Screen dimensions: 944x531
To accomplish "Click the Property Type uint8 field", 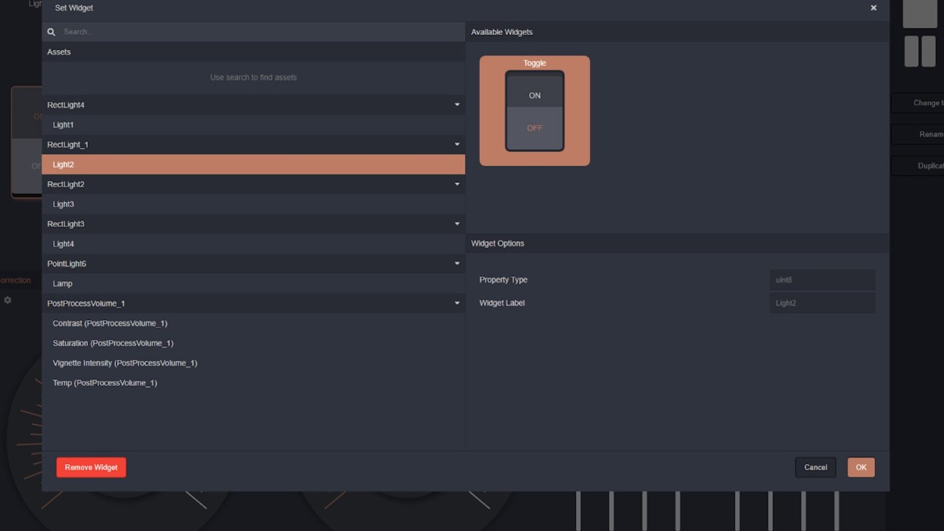I will 822,280.
